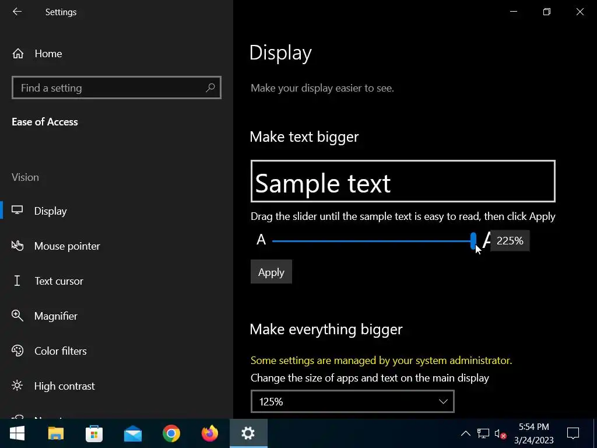The image size is (597, 448).
Task: Launch Google Chrome from taskbar
Action: [171, 433]
